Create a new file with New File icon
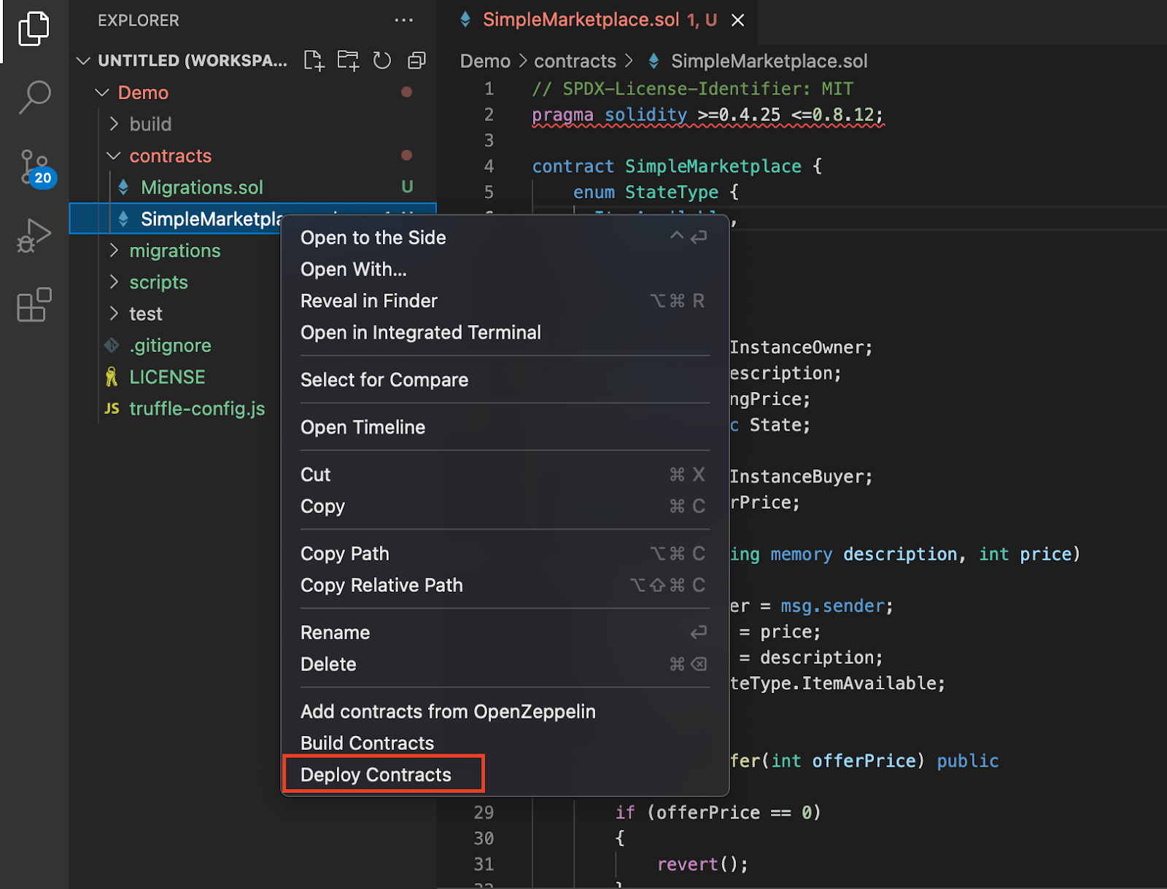The height and width of the screenshot is (889, 1167). 314,60
